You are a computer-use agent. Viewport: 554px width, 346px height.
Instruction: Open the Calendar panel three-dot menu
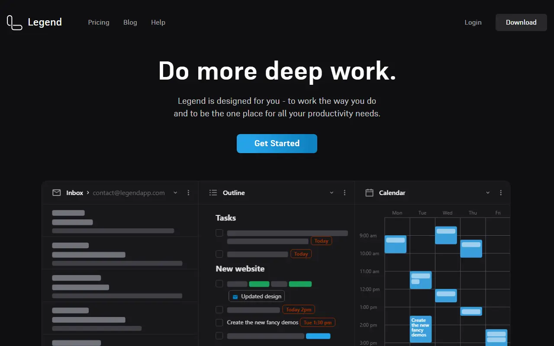click(x=501, y=193)
